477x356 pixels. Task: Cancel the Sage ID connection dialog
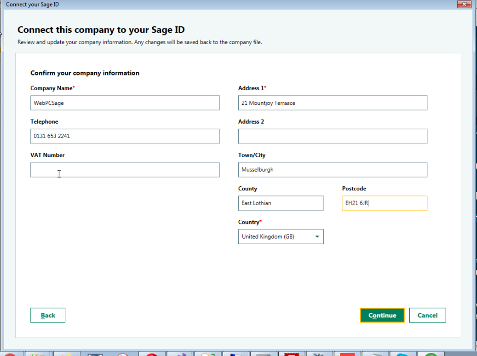(x=427, y=315)
